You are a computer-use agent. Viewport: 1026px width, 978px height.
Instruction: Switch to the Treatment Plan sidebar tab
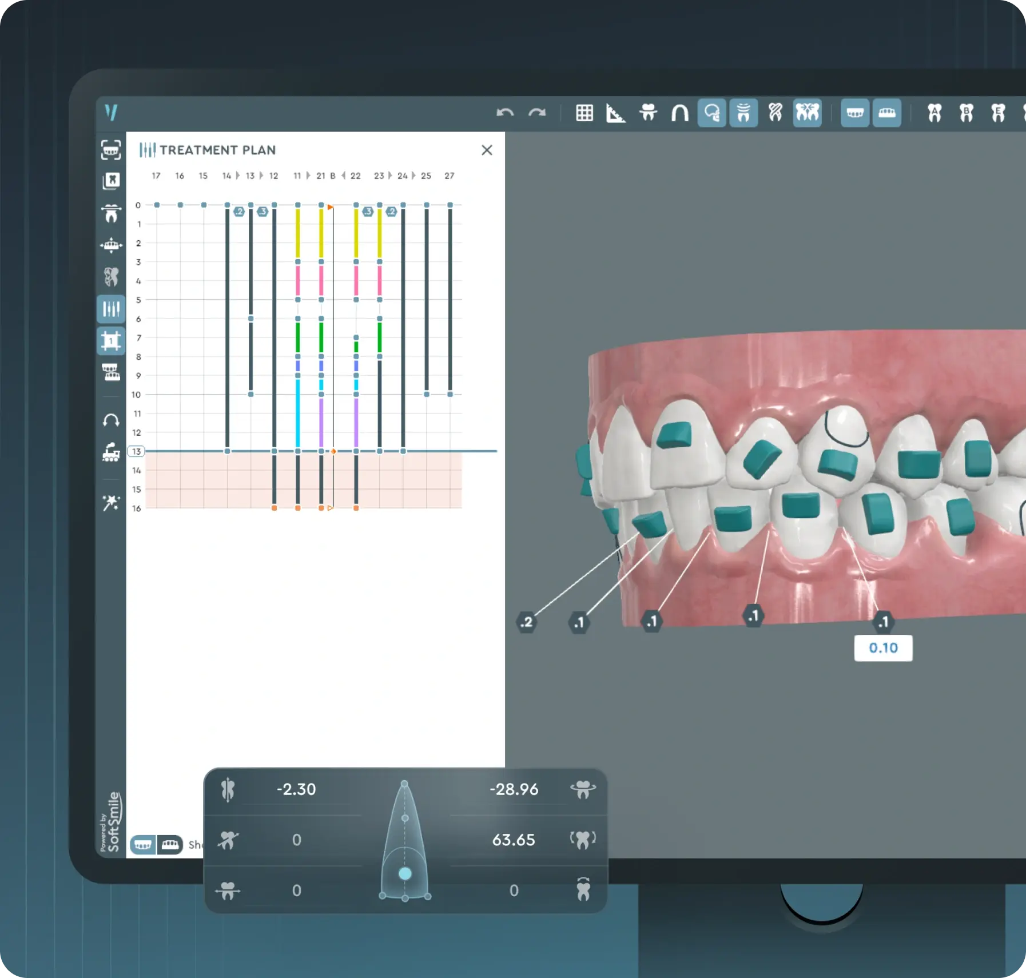(x=111, y=309)
